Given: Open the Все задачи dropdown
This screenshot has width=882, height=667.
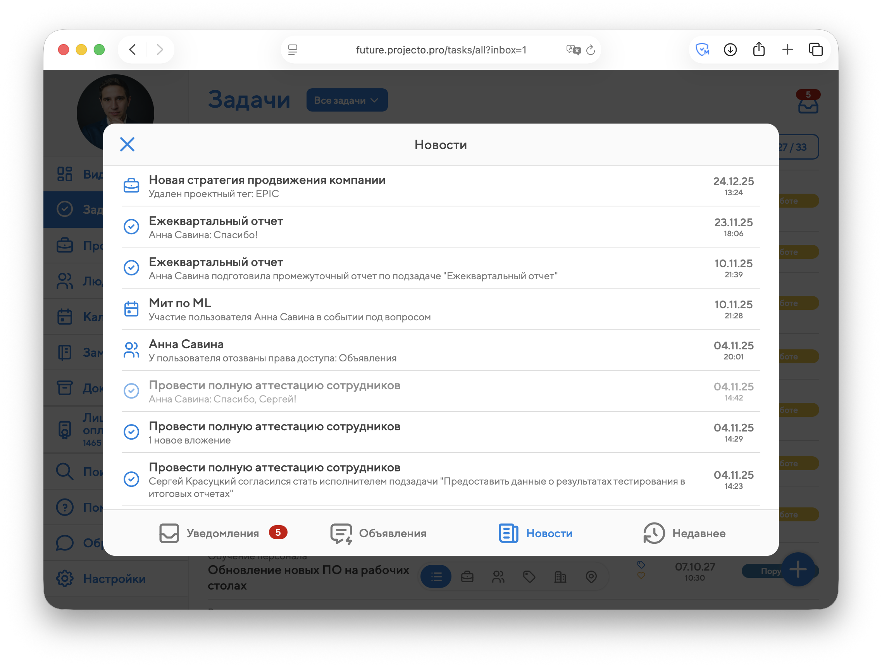Looking at the screenshot, I should click(346, 100).
